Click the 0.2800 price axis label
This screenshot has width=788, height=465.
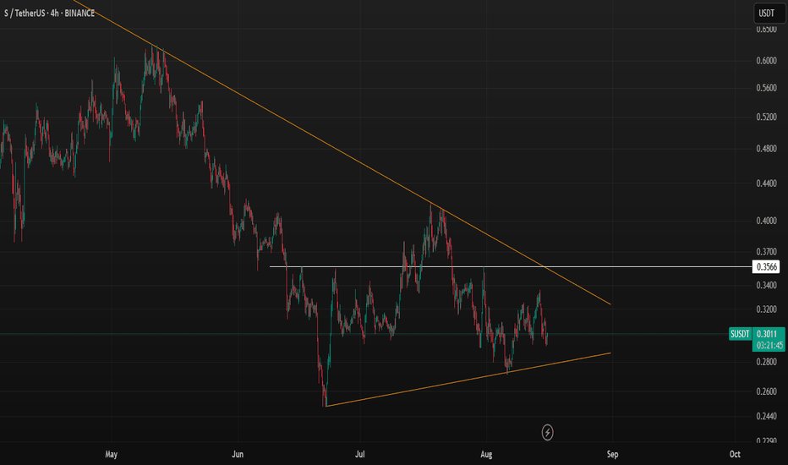tap(766, 362)
